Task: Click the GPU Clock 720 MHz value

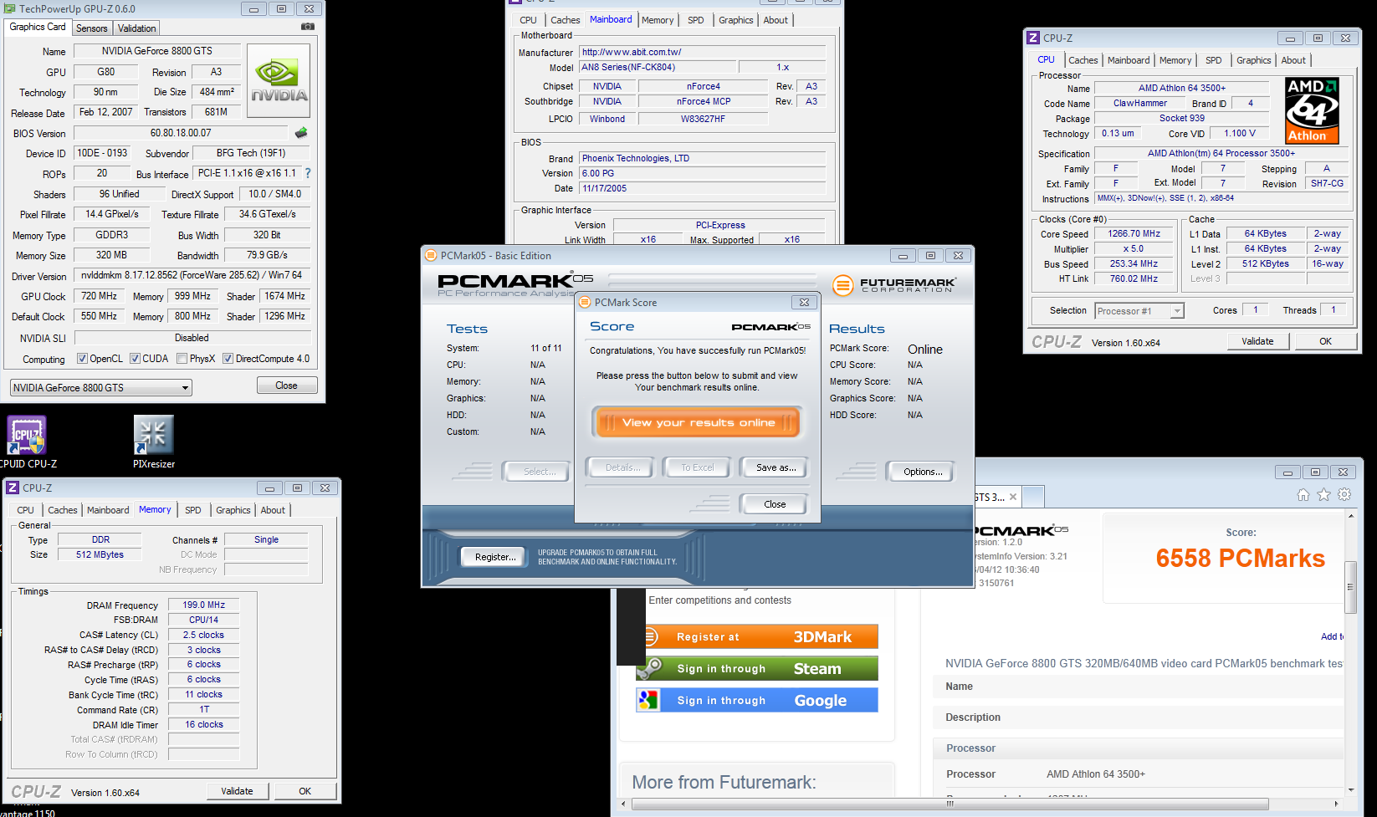Action: coord(99,296)
